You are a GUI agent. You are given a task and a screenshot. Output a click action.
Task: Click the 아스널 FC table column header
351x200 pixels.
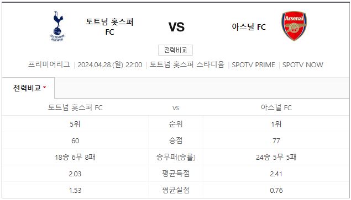(x=276, y=107)
